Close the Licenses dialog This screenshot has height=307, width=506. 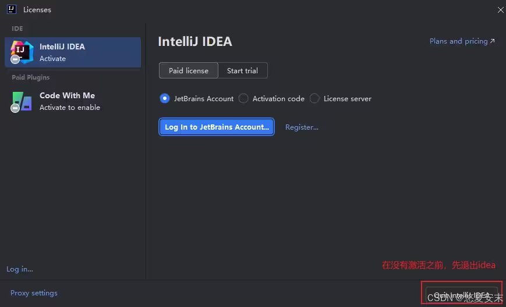point(500,10)
